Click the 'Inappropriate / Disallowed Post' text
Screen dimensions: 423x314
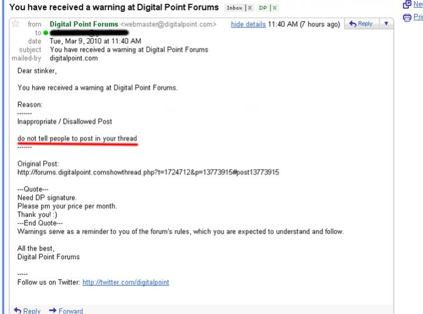coord(65,121)
